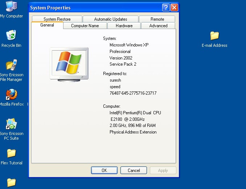Viewport: 246px width, 189px height.
Task: Click the 'System:' heading label
Action: [110, 38]
